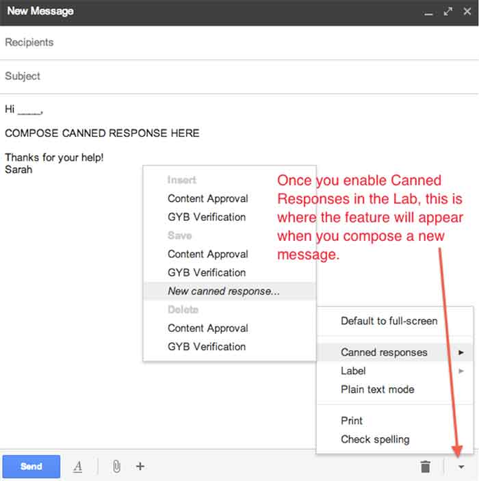This screenshot has width=479, height=481.
Task: Save over the GYB Verification canned response
Action: [206, 272]
